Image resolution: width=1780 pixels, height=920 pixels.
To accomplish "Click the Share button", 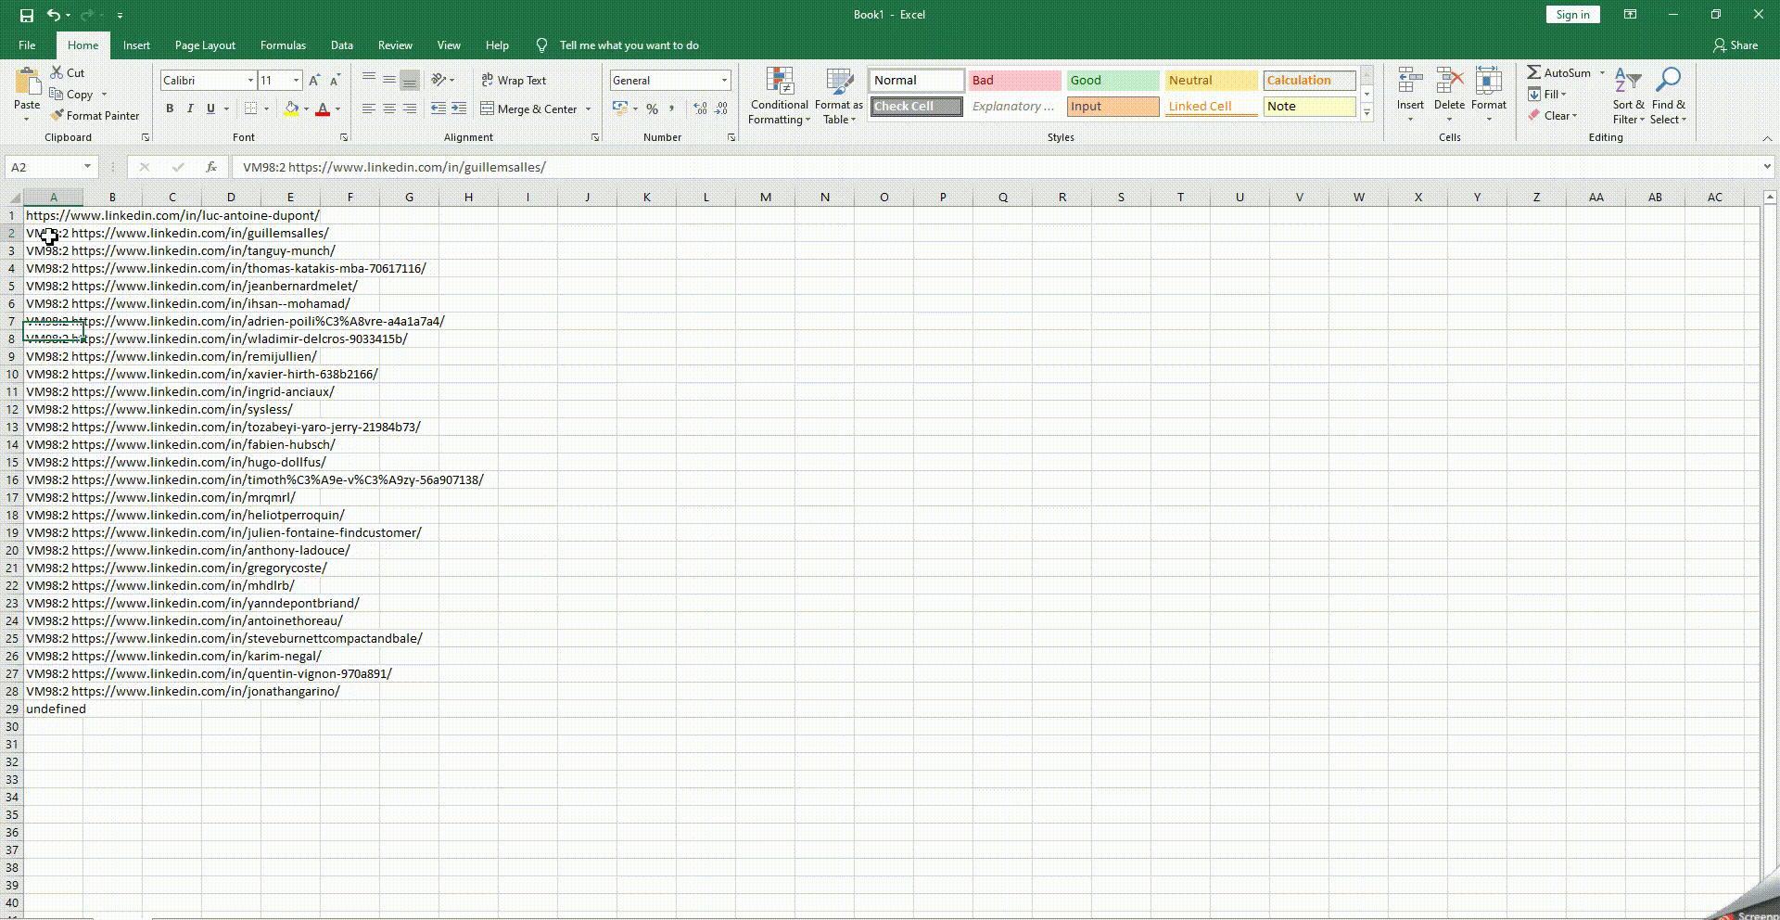I will (x=1735, y=45).
